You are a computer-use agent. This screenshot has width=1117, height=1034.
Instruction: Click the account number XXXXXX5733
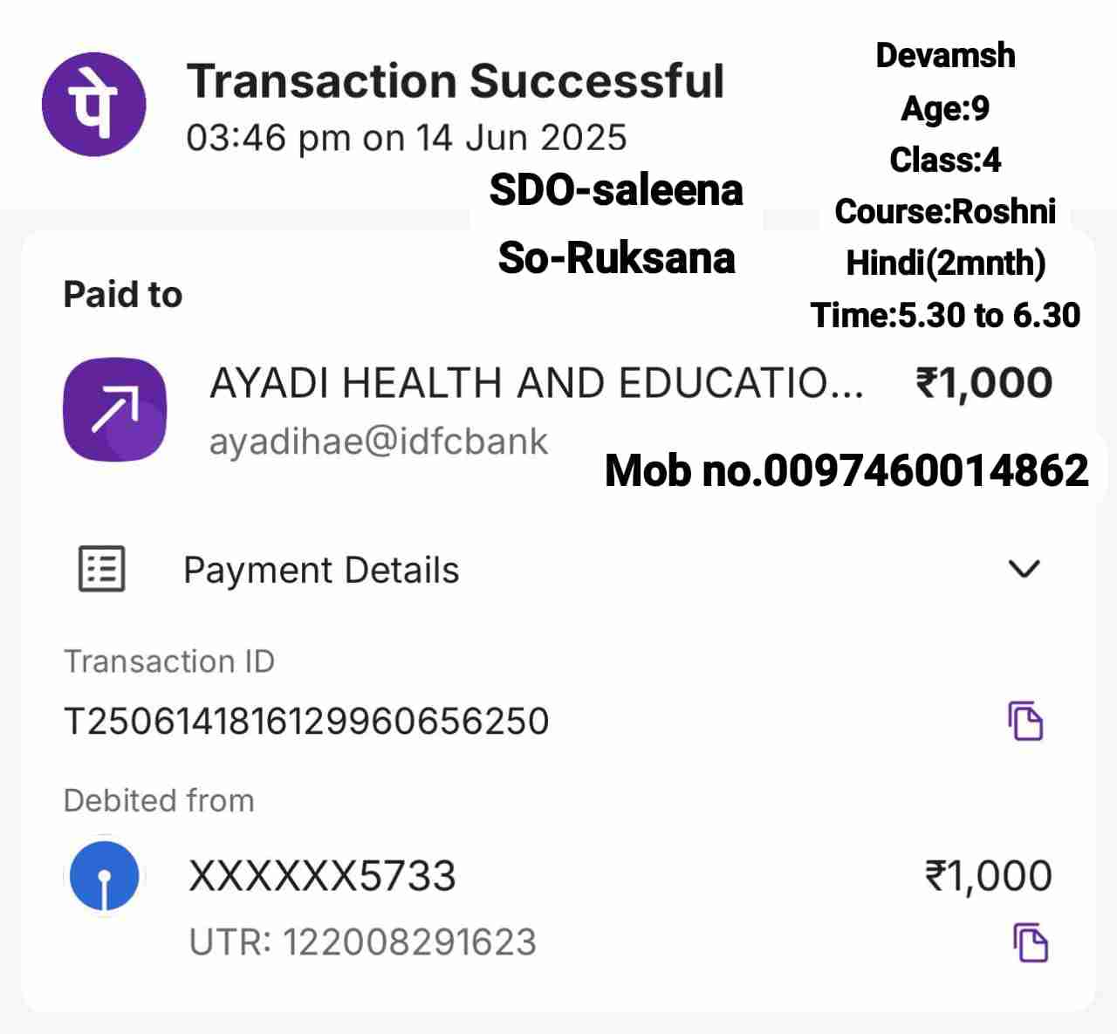tap(322, 876)
